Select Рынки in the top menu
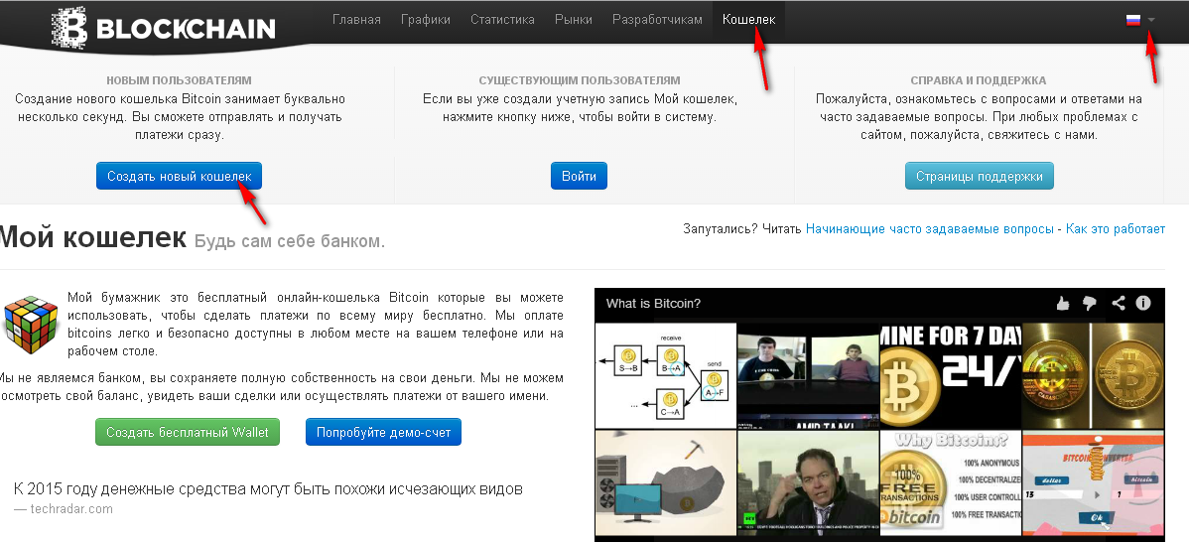The image size is (1189, 544). pos(574,20)
